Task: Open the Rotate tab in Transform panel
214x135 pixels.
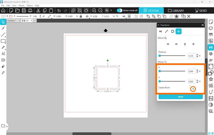Action: (x=173, y=31)
